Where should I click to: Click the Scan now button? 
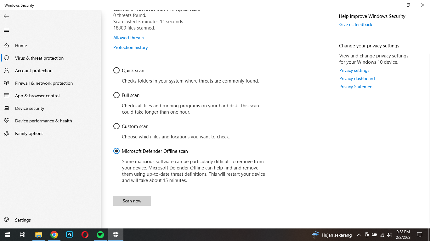132,201
